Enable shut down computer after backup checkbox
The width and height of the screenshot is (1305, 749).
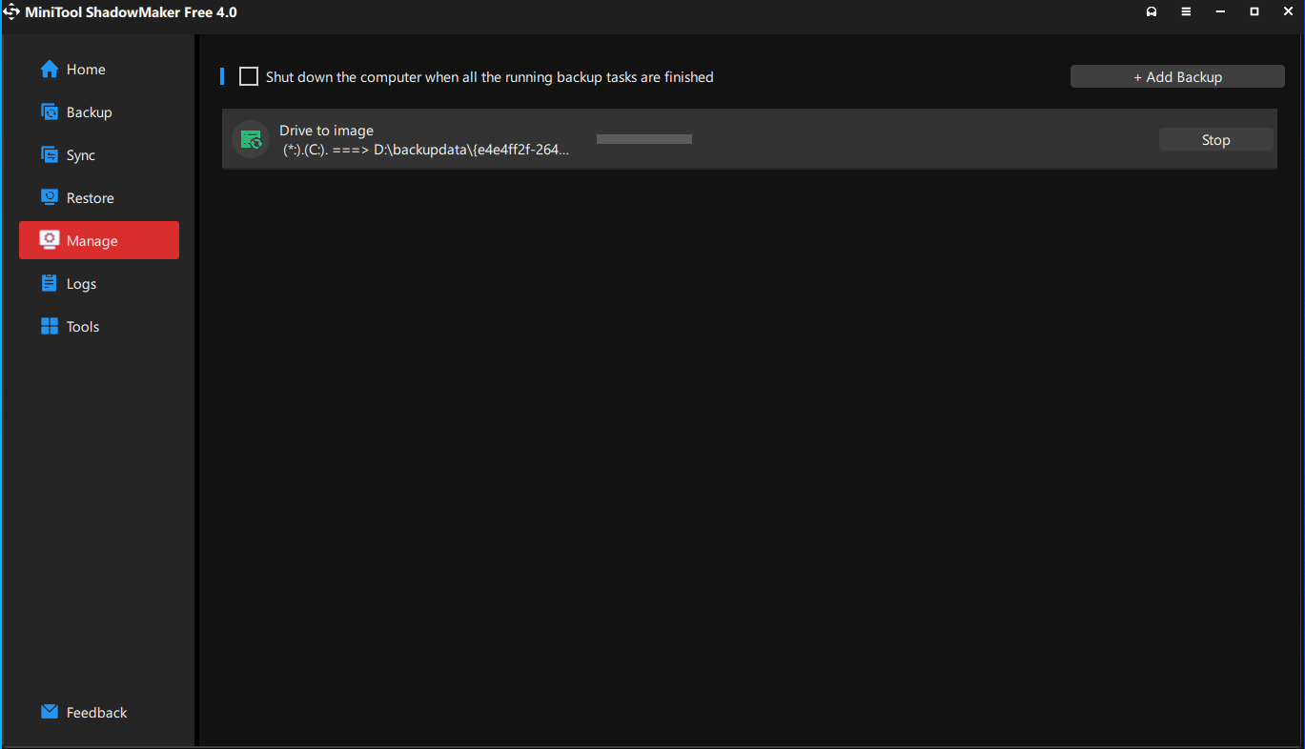249,77
